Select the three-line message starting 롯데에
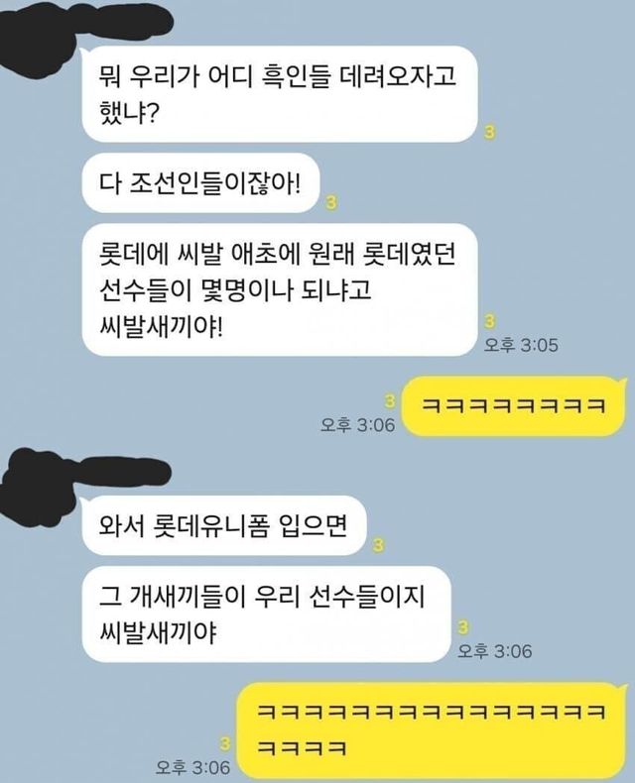The height and width of the screenshot is (783, 635). [x=280, y=289]
